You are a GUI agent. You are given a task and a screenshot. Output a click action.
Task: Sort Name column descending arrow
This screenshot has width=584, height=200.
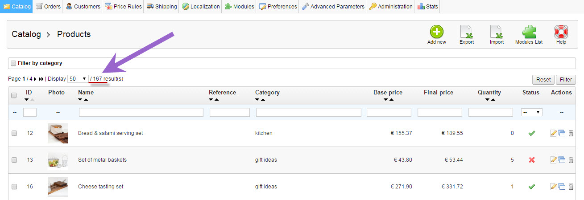tap(81, 100)
